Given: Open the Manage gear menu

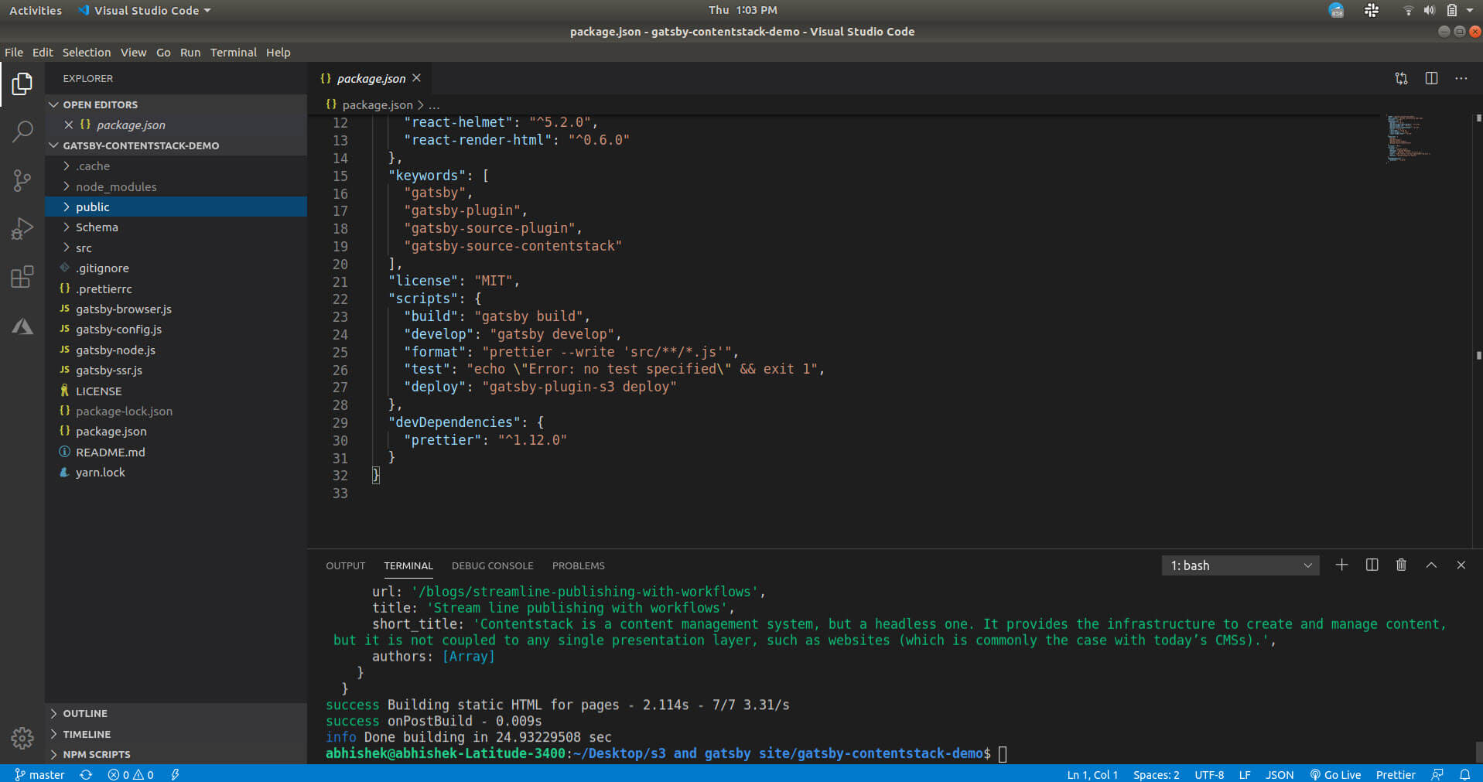Looking at the screenshot, I should [22, 738].
